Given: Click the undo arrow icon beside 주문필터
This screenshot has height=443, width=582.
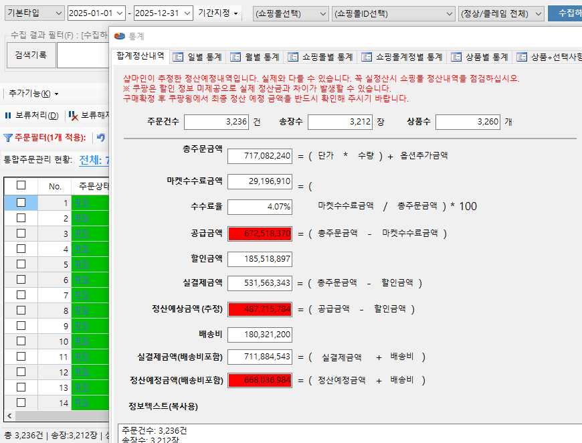Looking at the screenshot, I should tap(101, 138).
